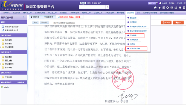Switch to ★文档视图 tab
This screenshot has width=186, height=105.
pyautogui.click(x=35, y=17)
